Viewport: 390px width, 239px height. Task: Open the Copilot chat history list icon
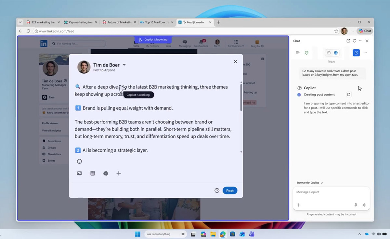click(297, 53)
